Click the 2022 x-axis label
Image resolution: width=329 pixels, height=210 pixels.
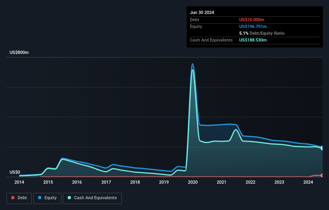click(250, 182)
